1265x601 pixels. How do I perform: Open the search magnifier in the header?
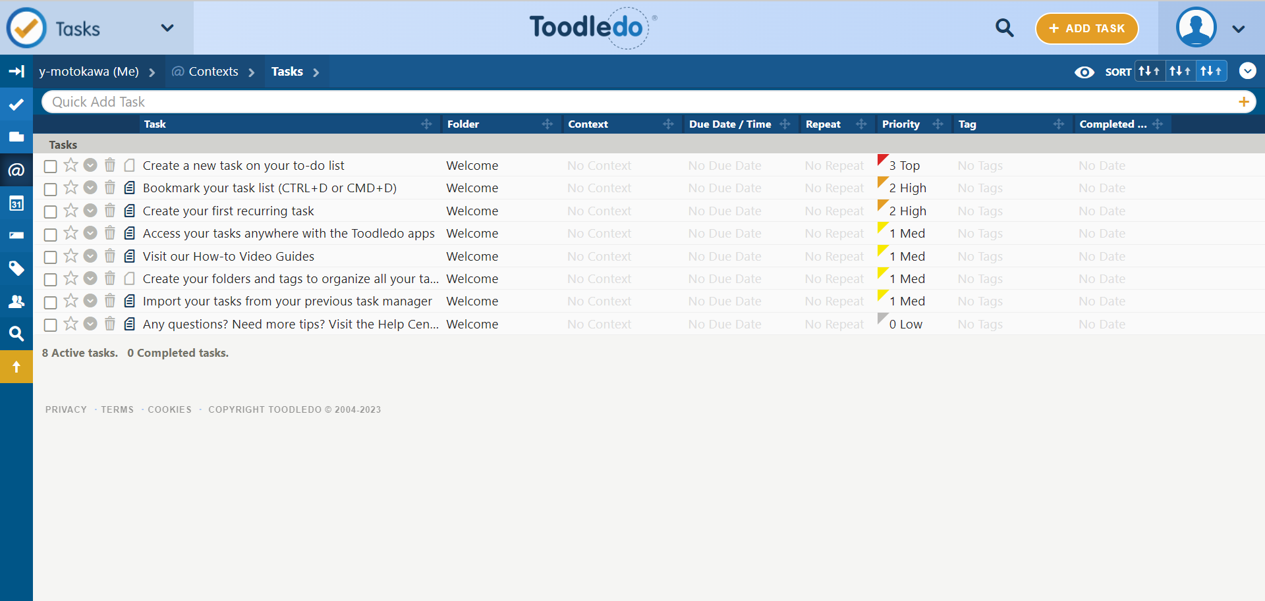coord(1004,28)
